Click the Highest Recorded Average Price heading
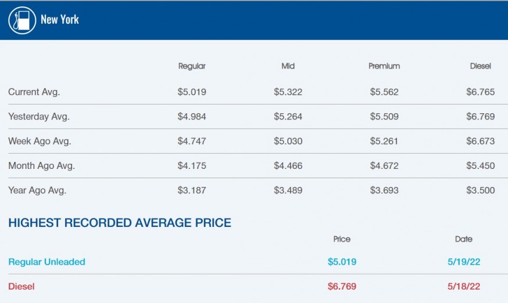 (120, 222)
